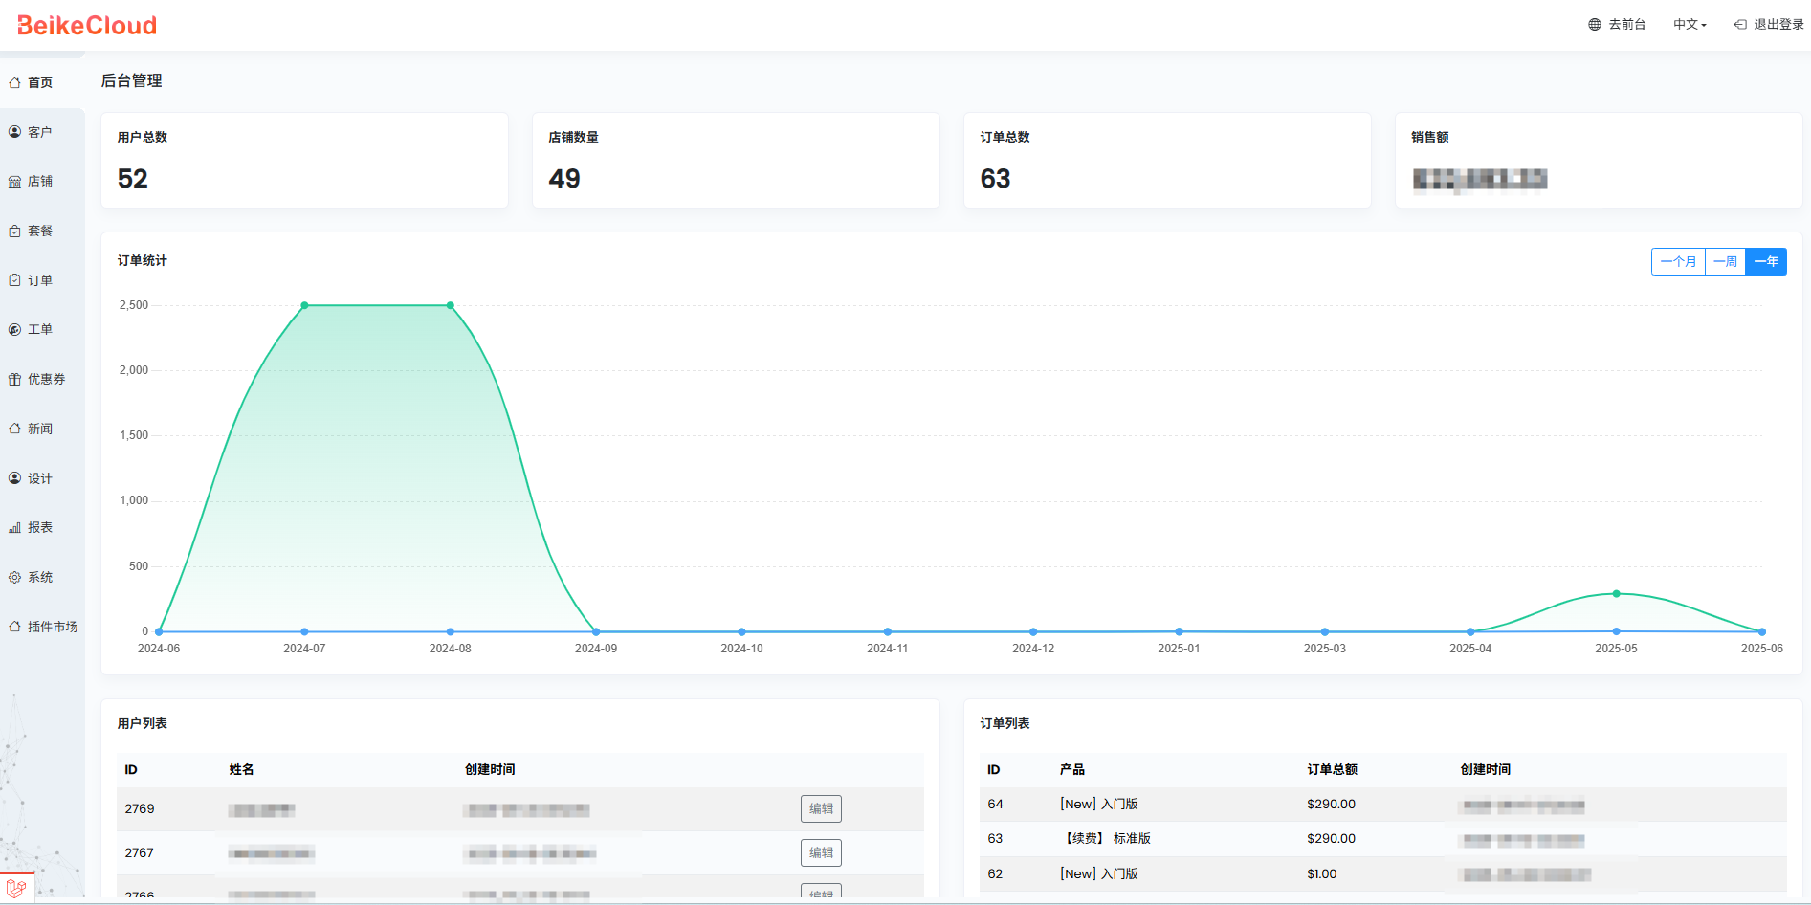
Task: Click the news icon beside 新闻
Action: pos(14,429)
